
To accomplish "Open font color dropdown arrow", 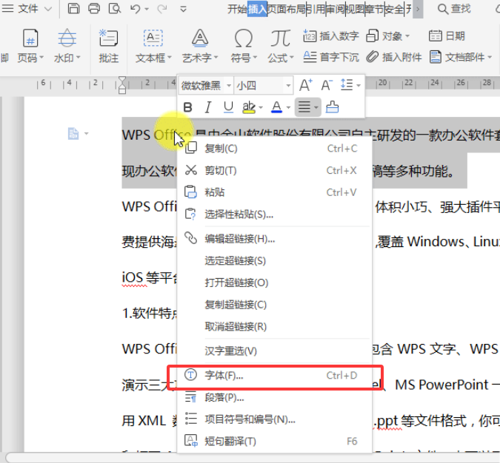I will coord(288,108).
